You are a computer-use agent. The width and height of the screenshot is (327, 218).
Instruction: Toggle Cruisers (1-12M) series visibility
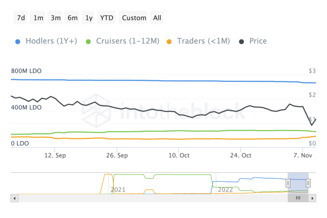coord(127,41)
